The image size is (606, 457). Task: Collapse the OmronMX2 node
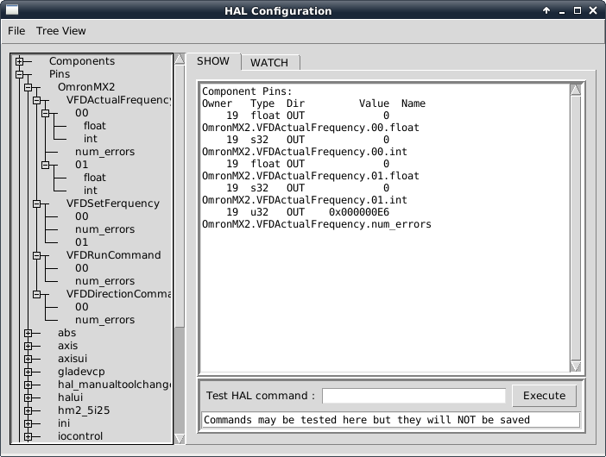click(x=28, y=87)
